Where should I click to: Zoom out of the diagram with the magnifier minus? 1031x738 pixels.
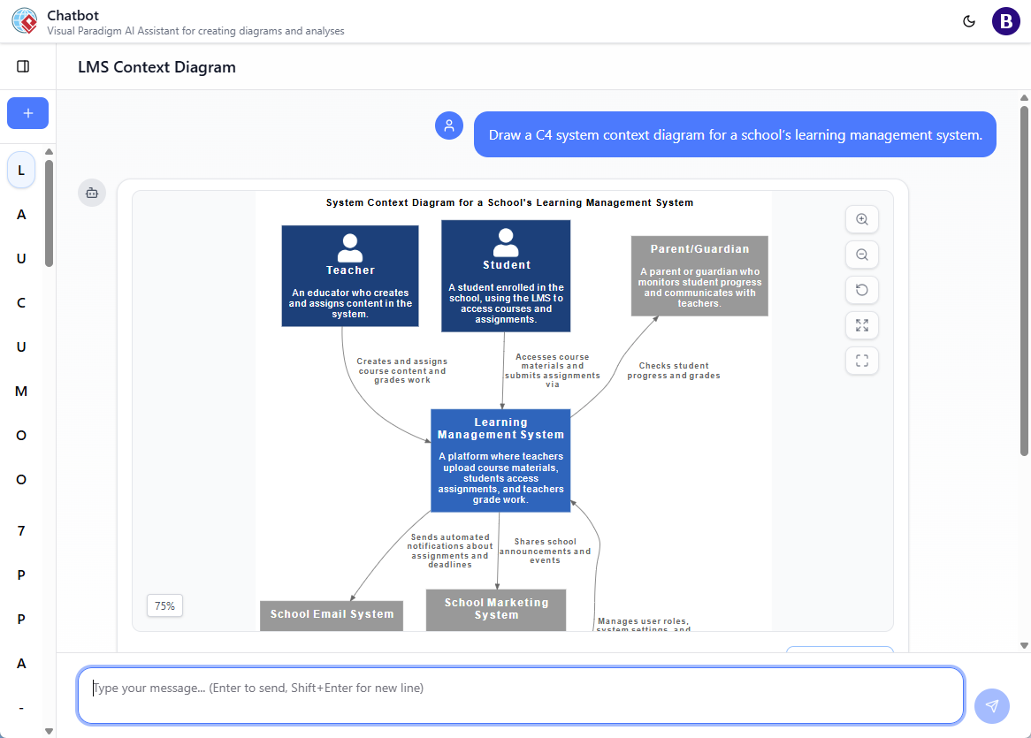tap(861, 255)
